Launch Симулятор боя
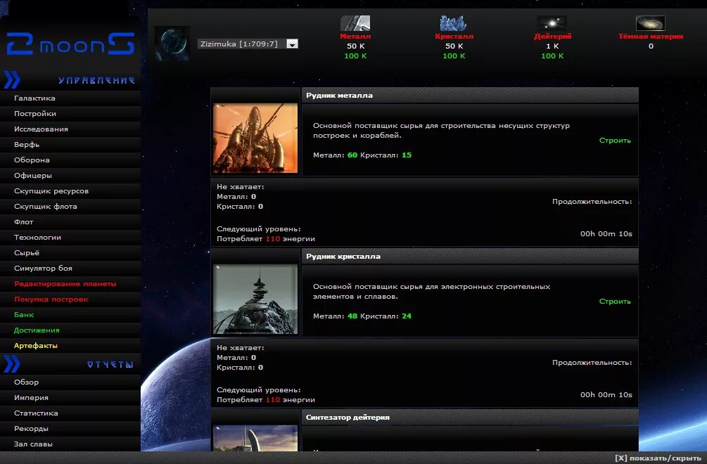 coord(44,268)
